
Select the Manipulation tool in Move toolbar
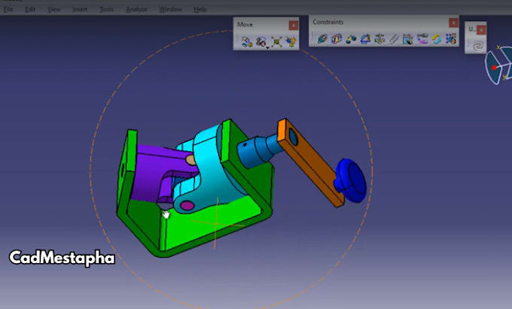click(x=246, y=41)
